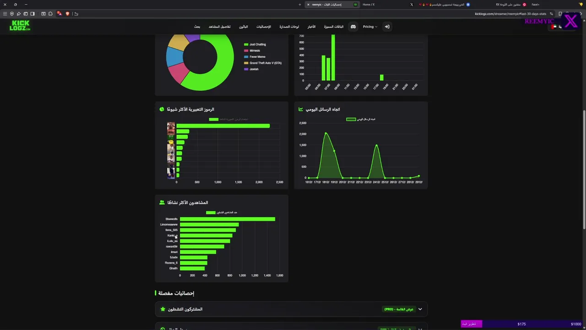This screenshot has height=330, width=586.
Task: Click the Blueeolfs viewer bar
Action: pos(228,219)
